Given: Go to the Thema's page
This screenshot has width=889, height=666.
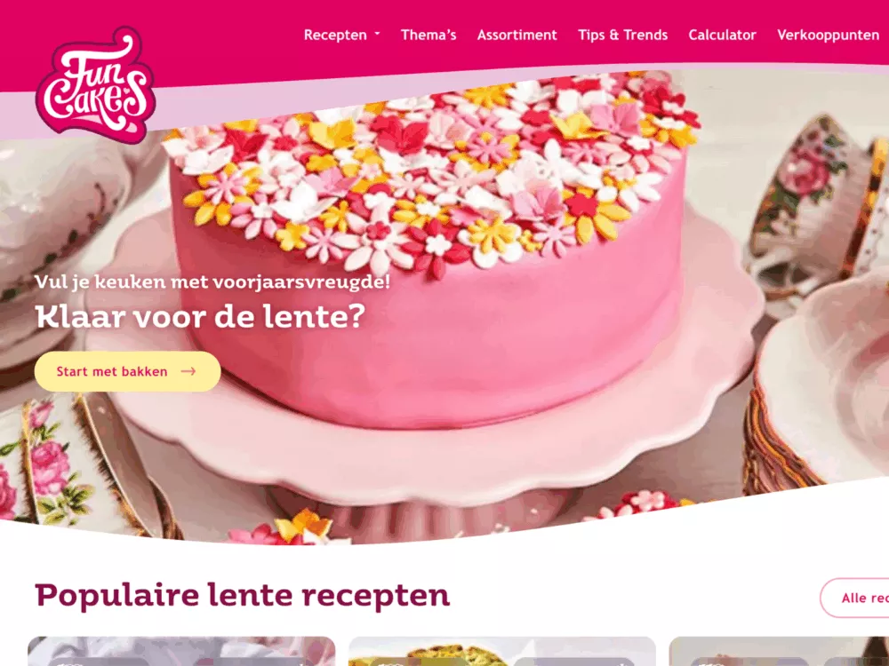Looking at the screenshot, I should 428,36.
